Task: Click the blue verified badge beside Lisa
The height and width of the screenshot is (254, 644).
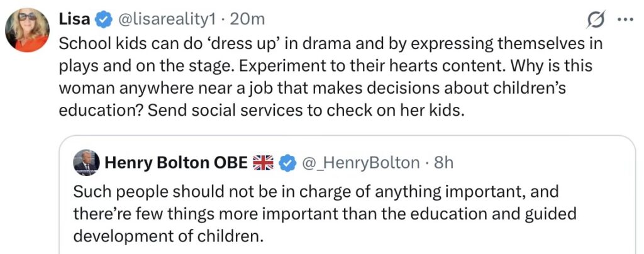Action: 103,19
